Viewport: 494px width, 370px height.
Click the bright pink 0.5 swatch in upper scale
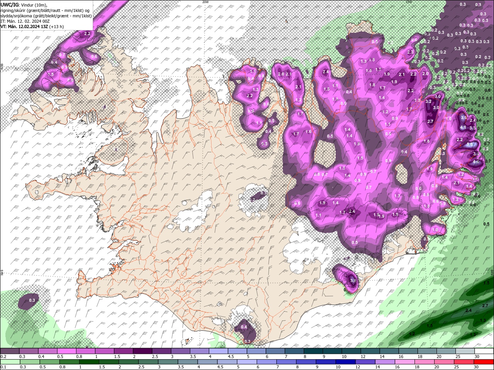tap(66, 351)
